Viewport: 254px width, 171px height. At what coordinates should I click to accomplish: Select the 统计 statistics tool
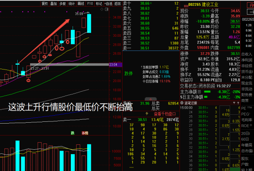tap(72, 4)
